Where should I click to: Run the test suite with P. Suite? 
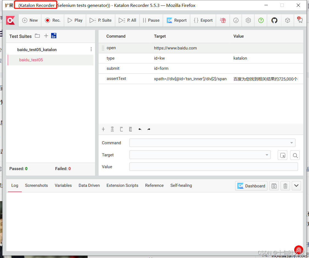pos(101,20)
